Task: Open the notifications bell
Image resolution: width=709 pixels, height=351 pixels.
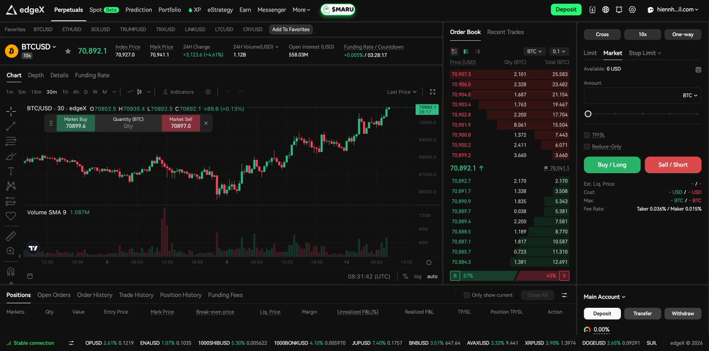Action: (x=619, y=9)
